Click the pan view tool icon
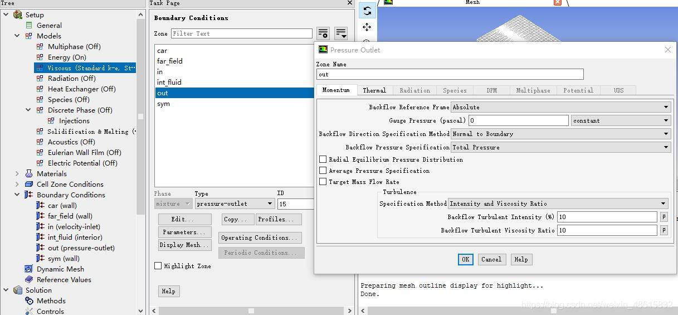678x315 pixels. tap(367, 27)
